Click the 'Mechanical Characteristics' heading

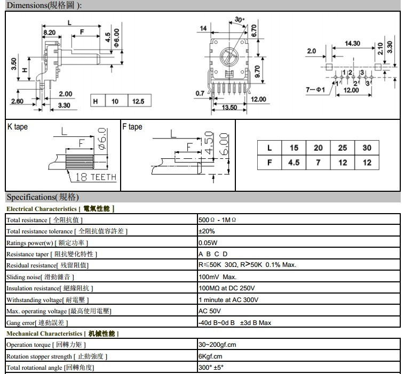(x=62, y=334)
